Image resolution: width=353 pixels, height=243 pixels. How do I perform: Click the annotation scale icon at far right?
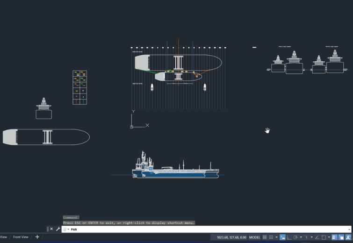coord(348,237)
